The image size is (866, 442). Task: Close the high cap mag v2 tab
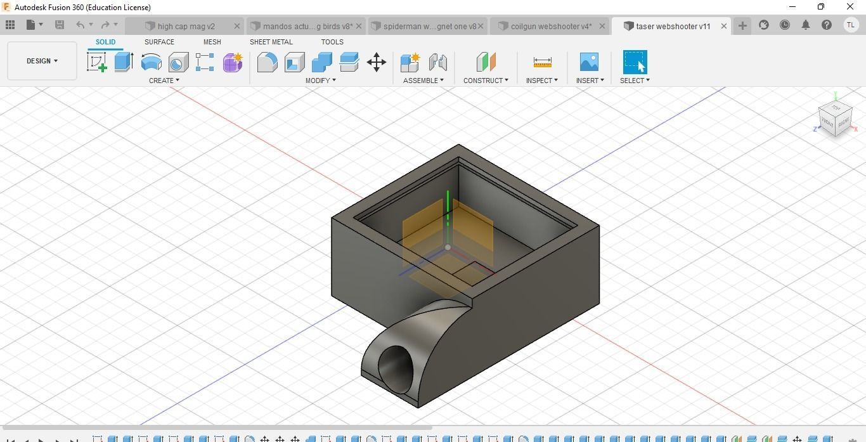237,26
